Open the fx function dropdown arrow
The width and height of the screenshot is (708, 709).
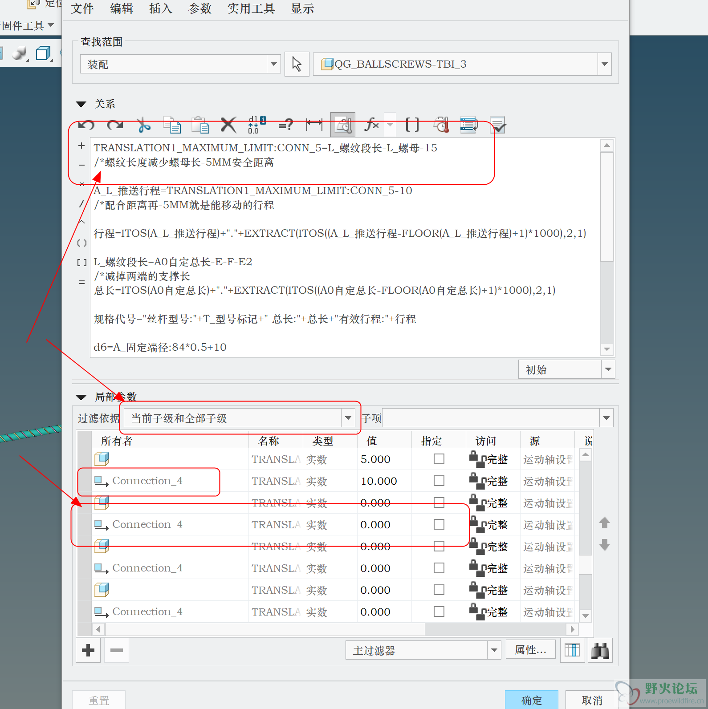coord(390,125)
